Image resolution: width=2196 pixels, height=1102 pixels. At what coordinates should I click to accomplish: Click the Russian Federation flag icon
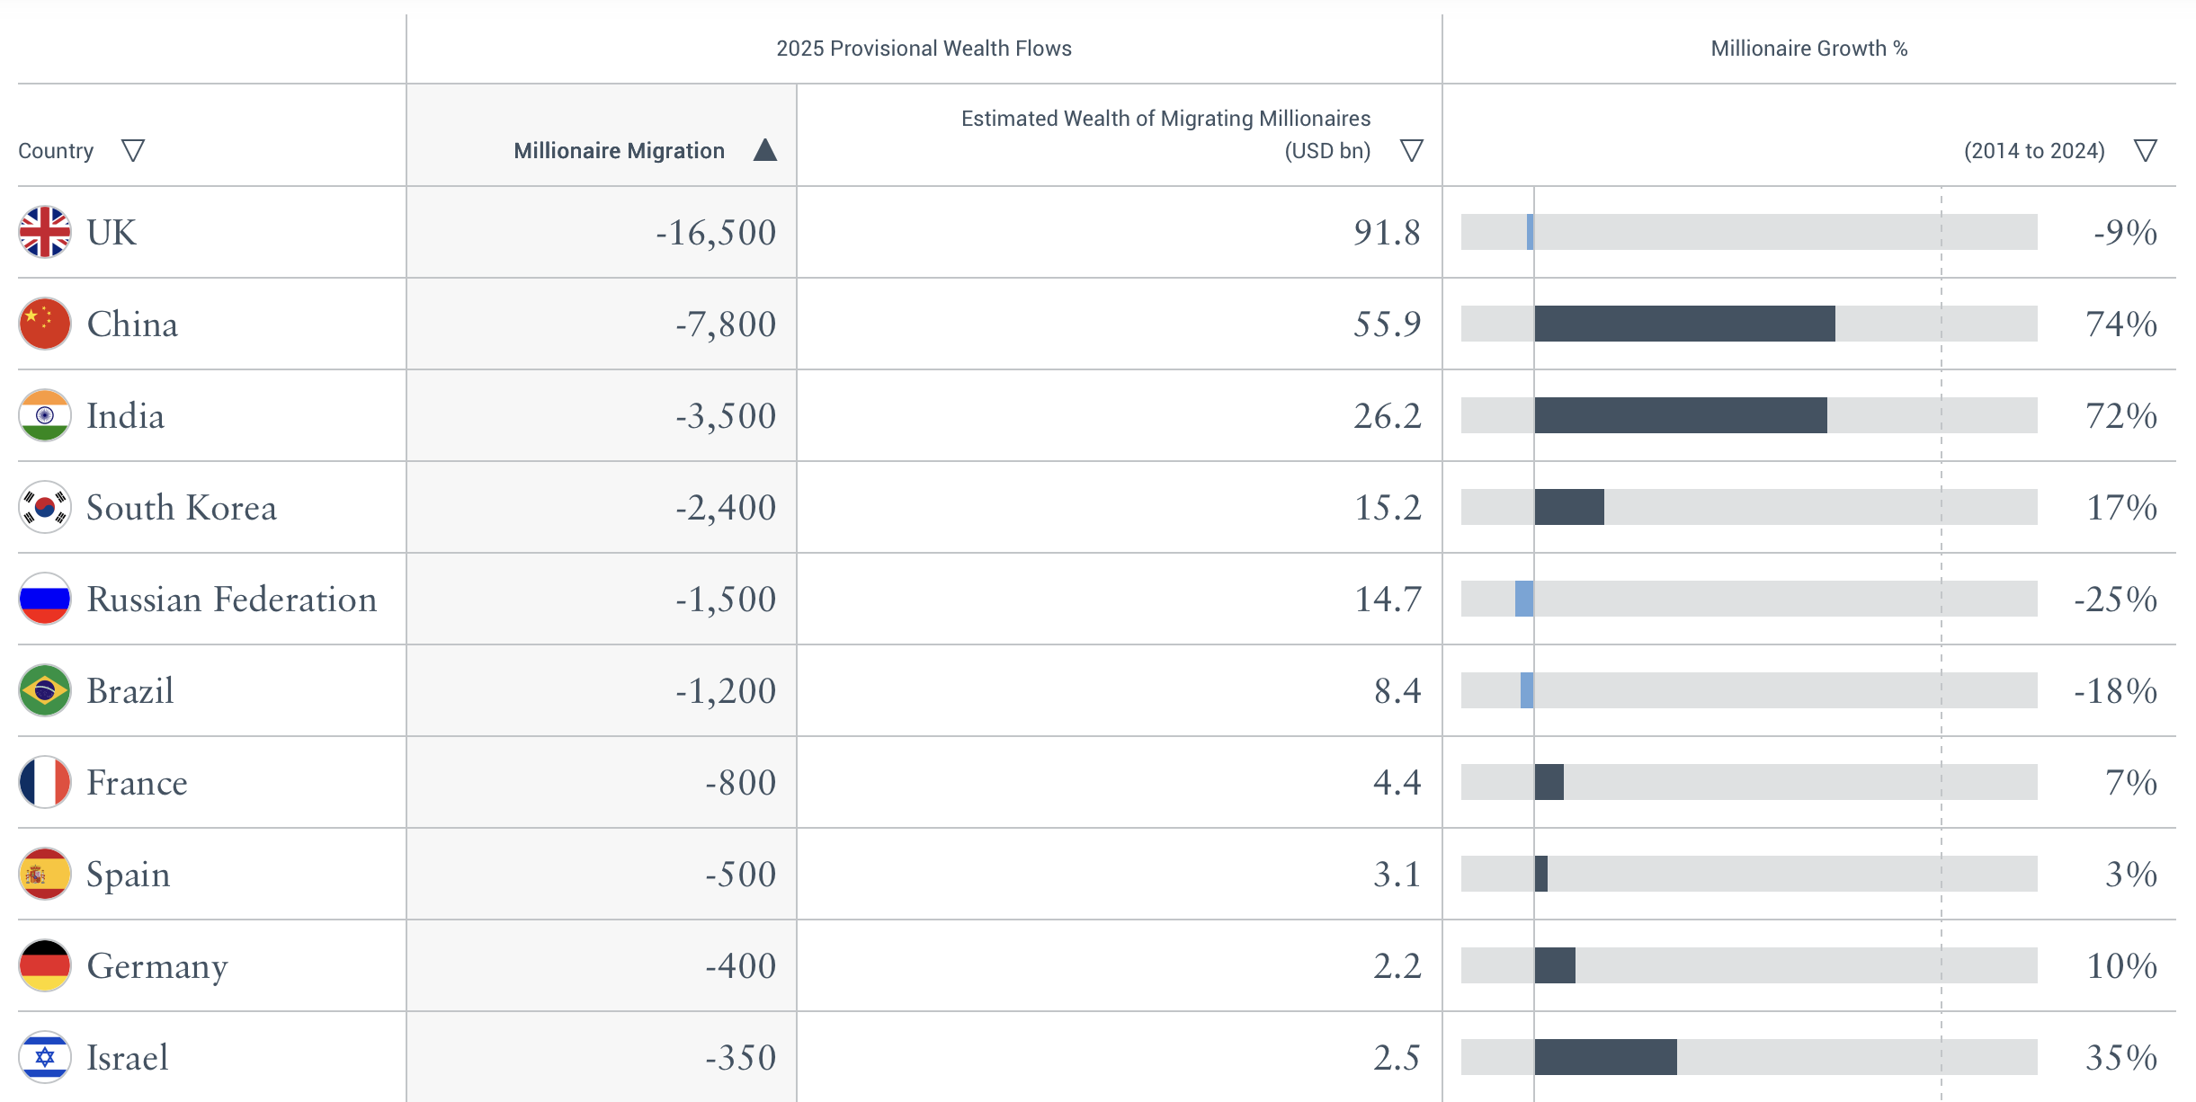coord(45,599)
